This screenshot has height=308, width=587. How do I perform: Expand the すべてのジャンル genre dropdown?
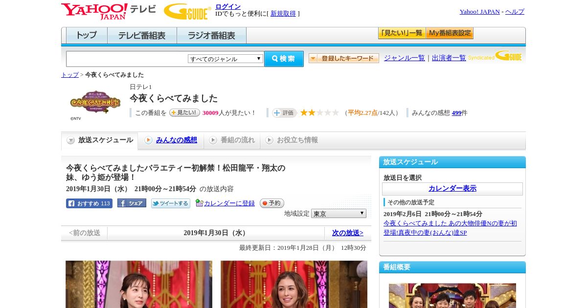226,59
